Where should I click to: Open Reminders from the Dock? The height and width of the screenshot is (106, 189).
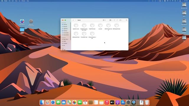coord(96,102)
